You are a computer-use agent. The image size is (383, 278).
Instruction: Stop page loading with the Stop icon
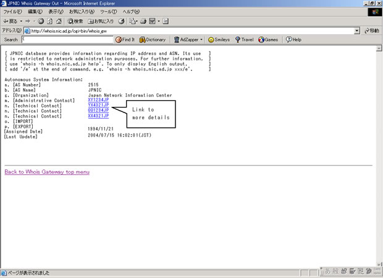point(41,21)
